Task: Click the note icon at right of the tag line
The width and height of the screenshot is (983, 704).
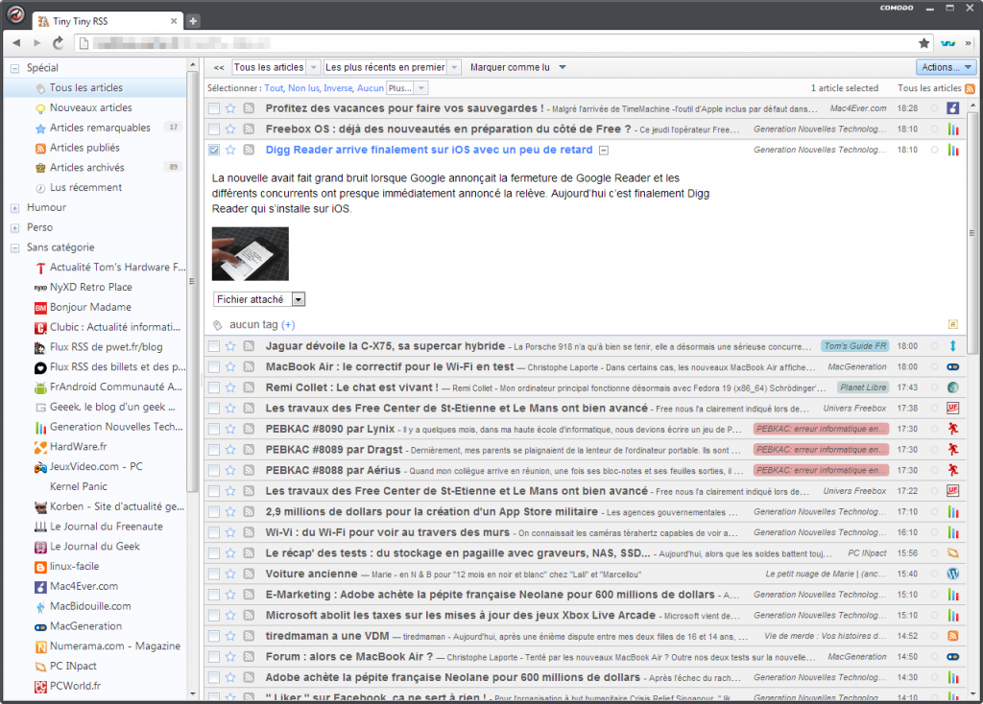Action: tap(953, 324)
